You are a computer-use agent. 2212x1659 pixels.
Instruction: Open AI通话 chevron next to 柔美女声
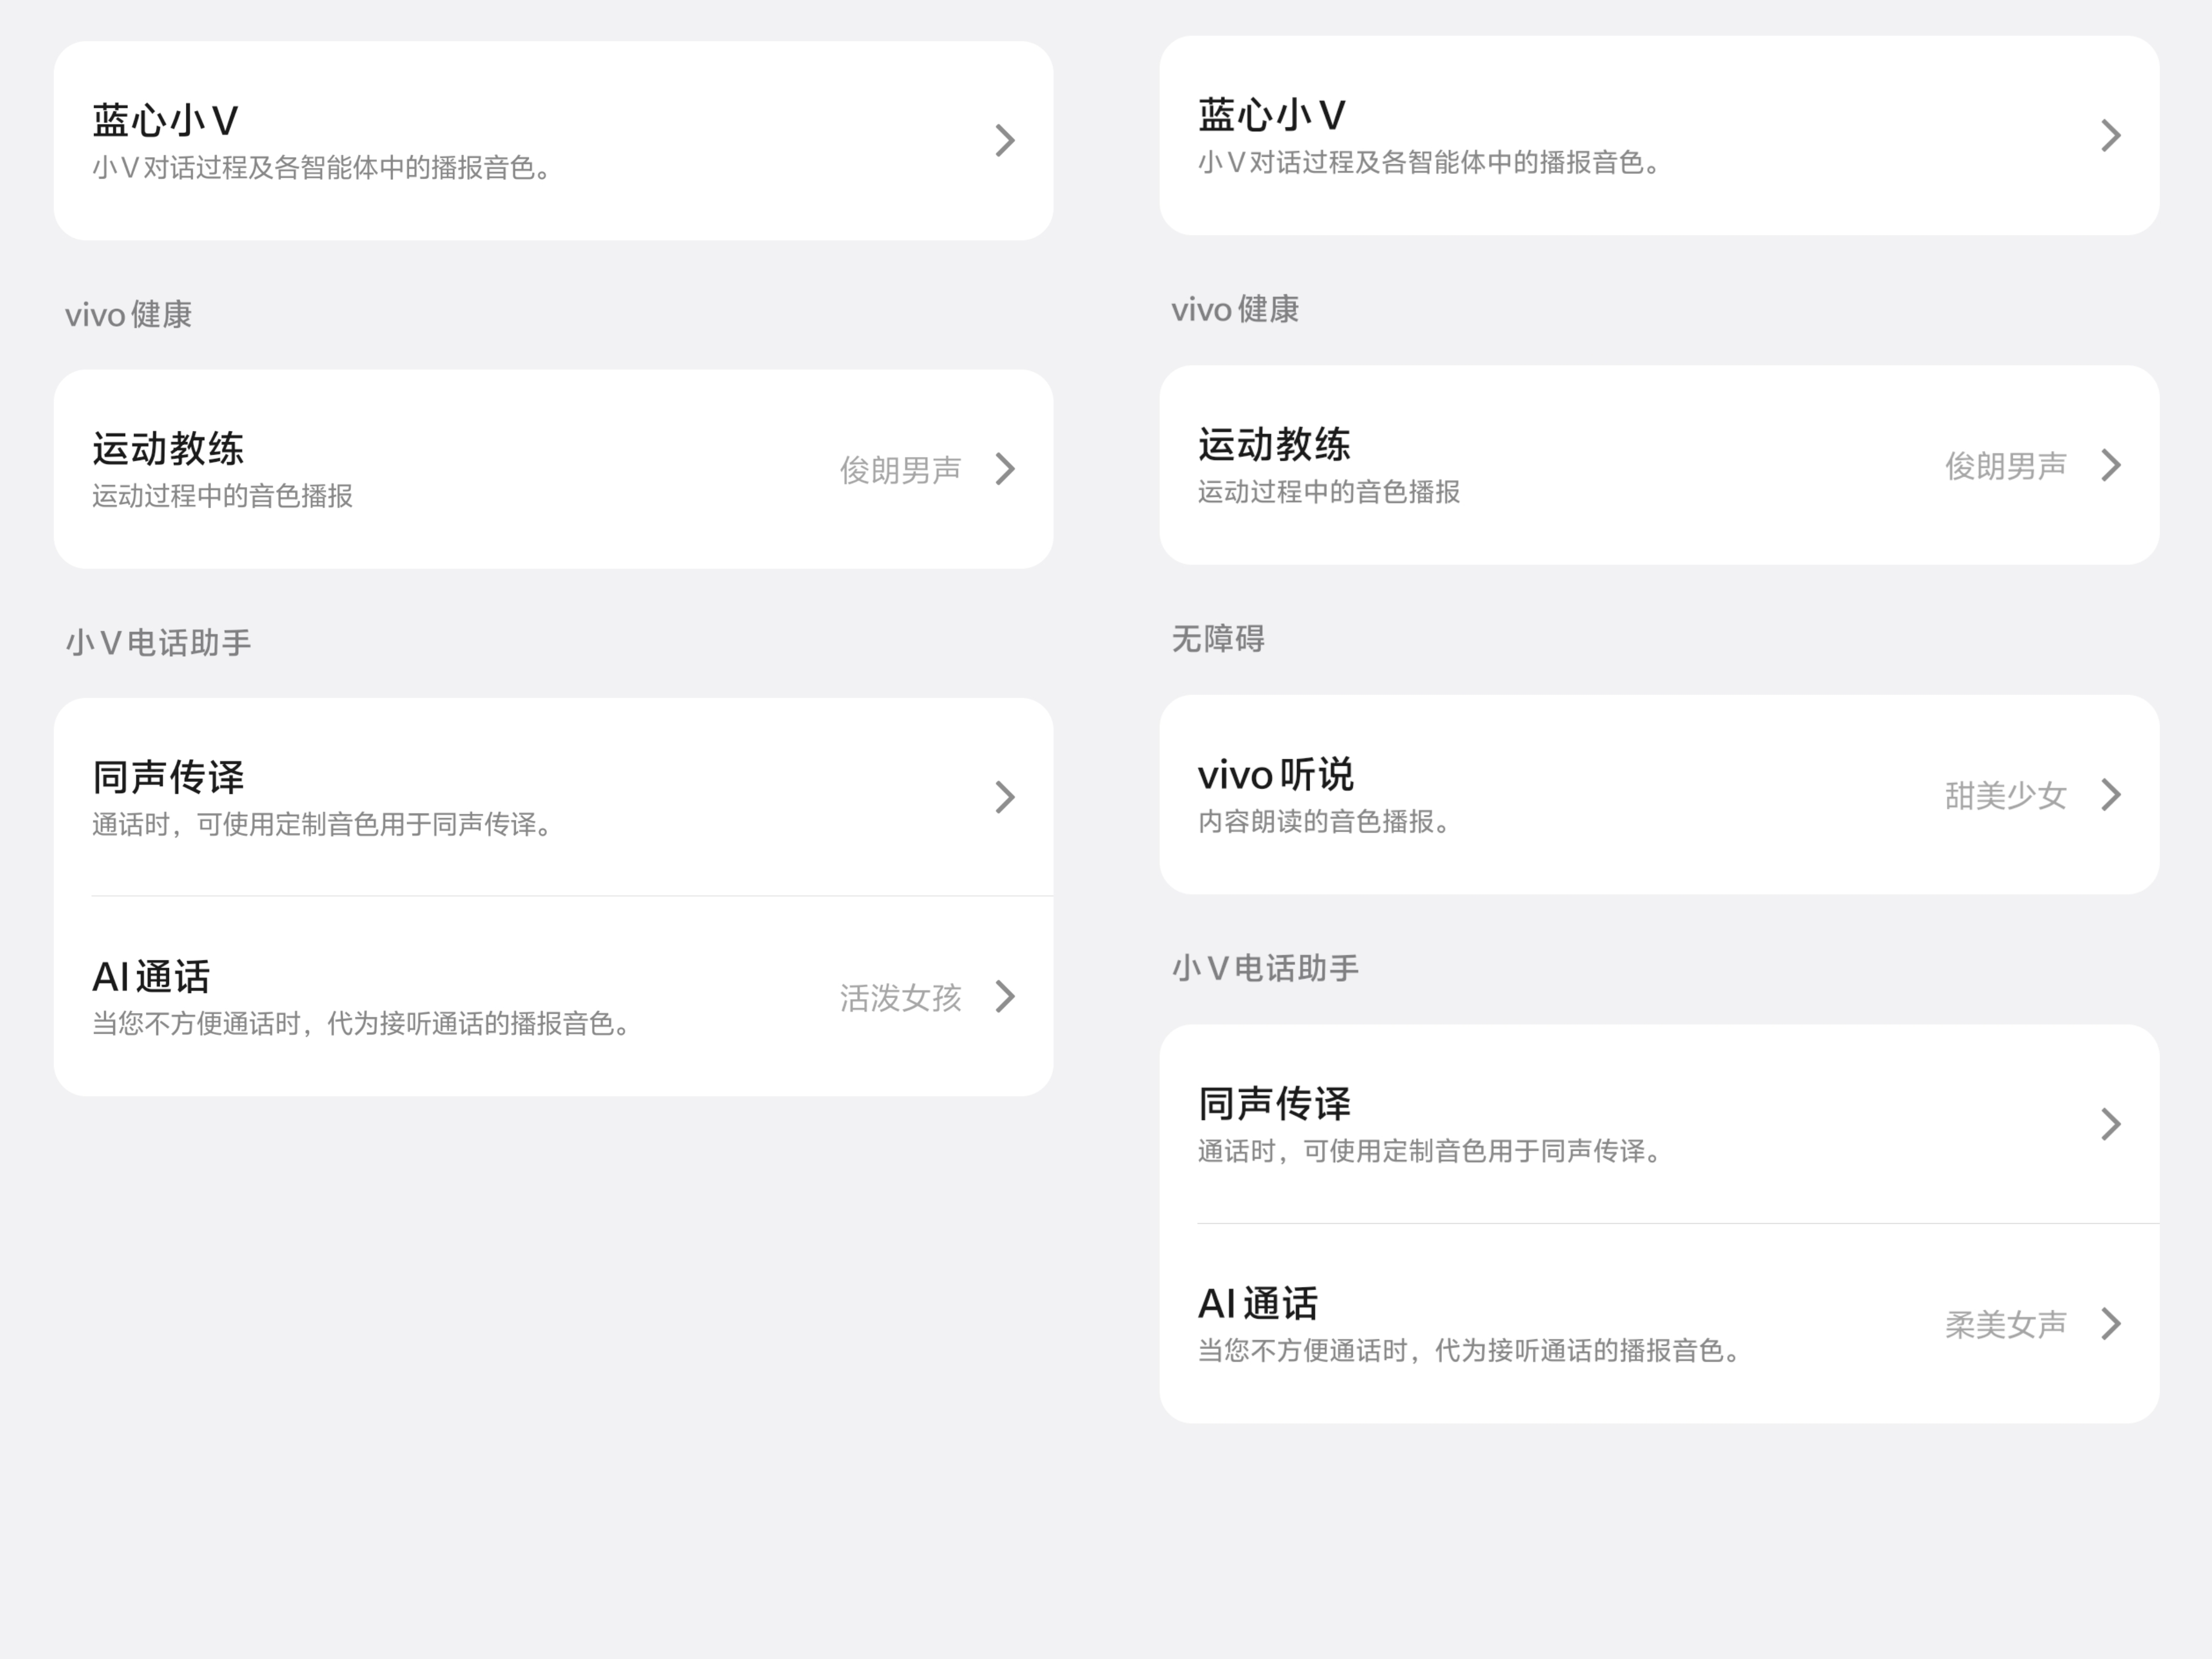[x=2111, y=1324]
